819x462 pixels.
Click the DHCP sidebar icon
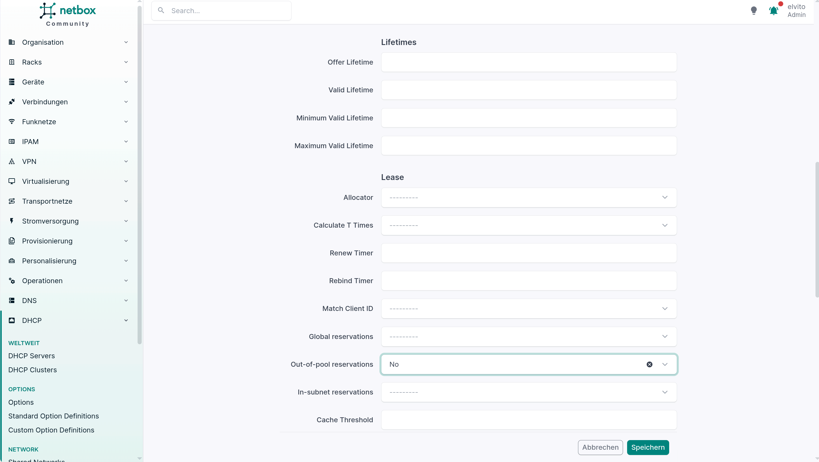pyautogui.click(x=12, y=320)
